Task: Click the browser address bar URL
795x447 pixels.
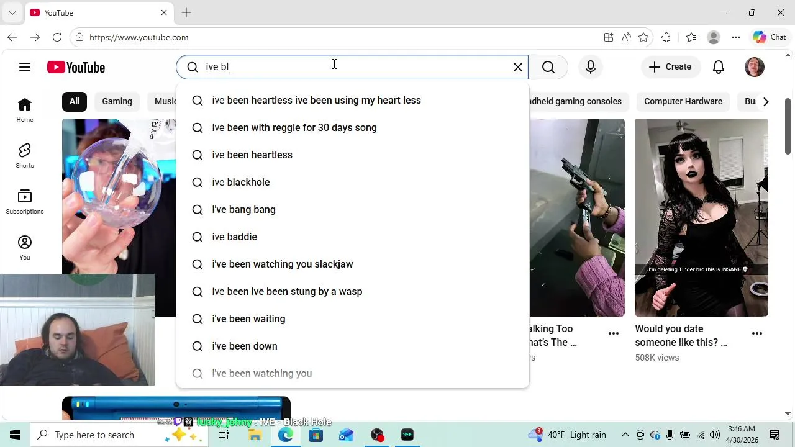Action: tap(139, 37)
